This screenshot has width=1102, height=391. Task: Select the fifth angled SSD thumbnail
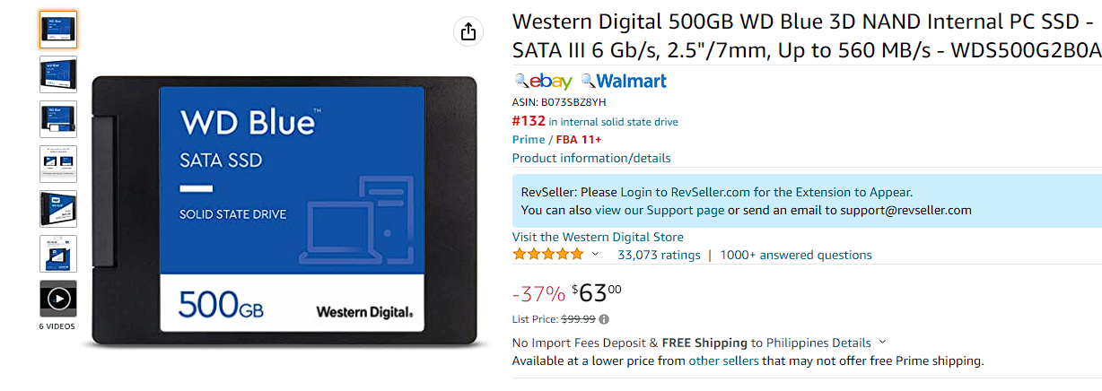click(58, 209)
